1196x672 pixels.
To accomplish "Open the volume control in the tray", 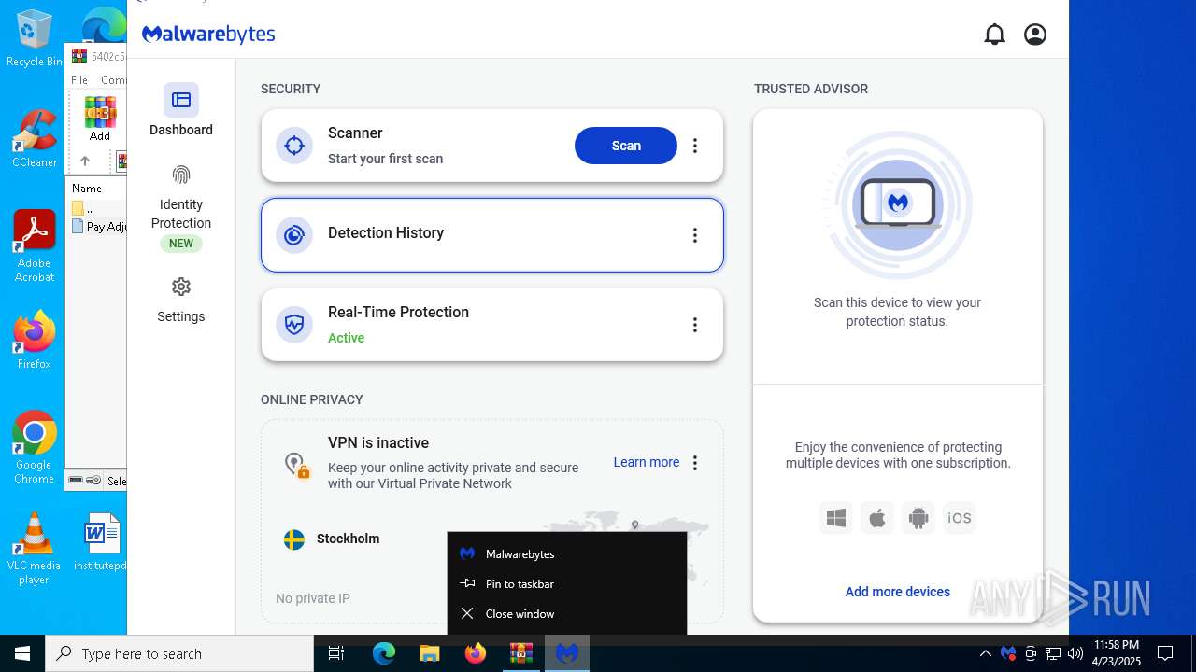I will [x=1075, y=653].
